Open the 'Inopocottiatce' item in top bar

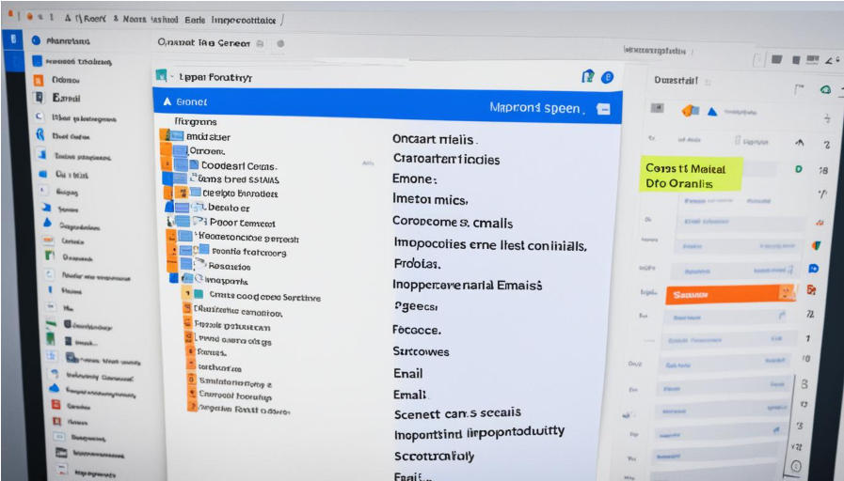pyautogui.click(x=244, y=20)
